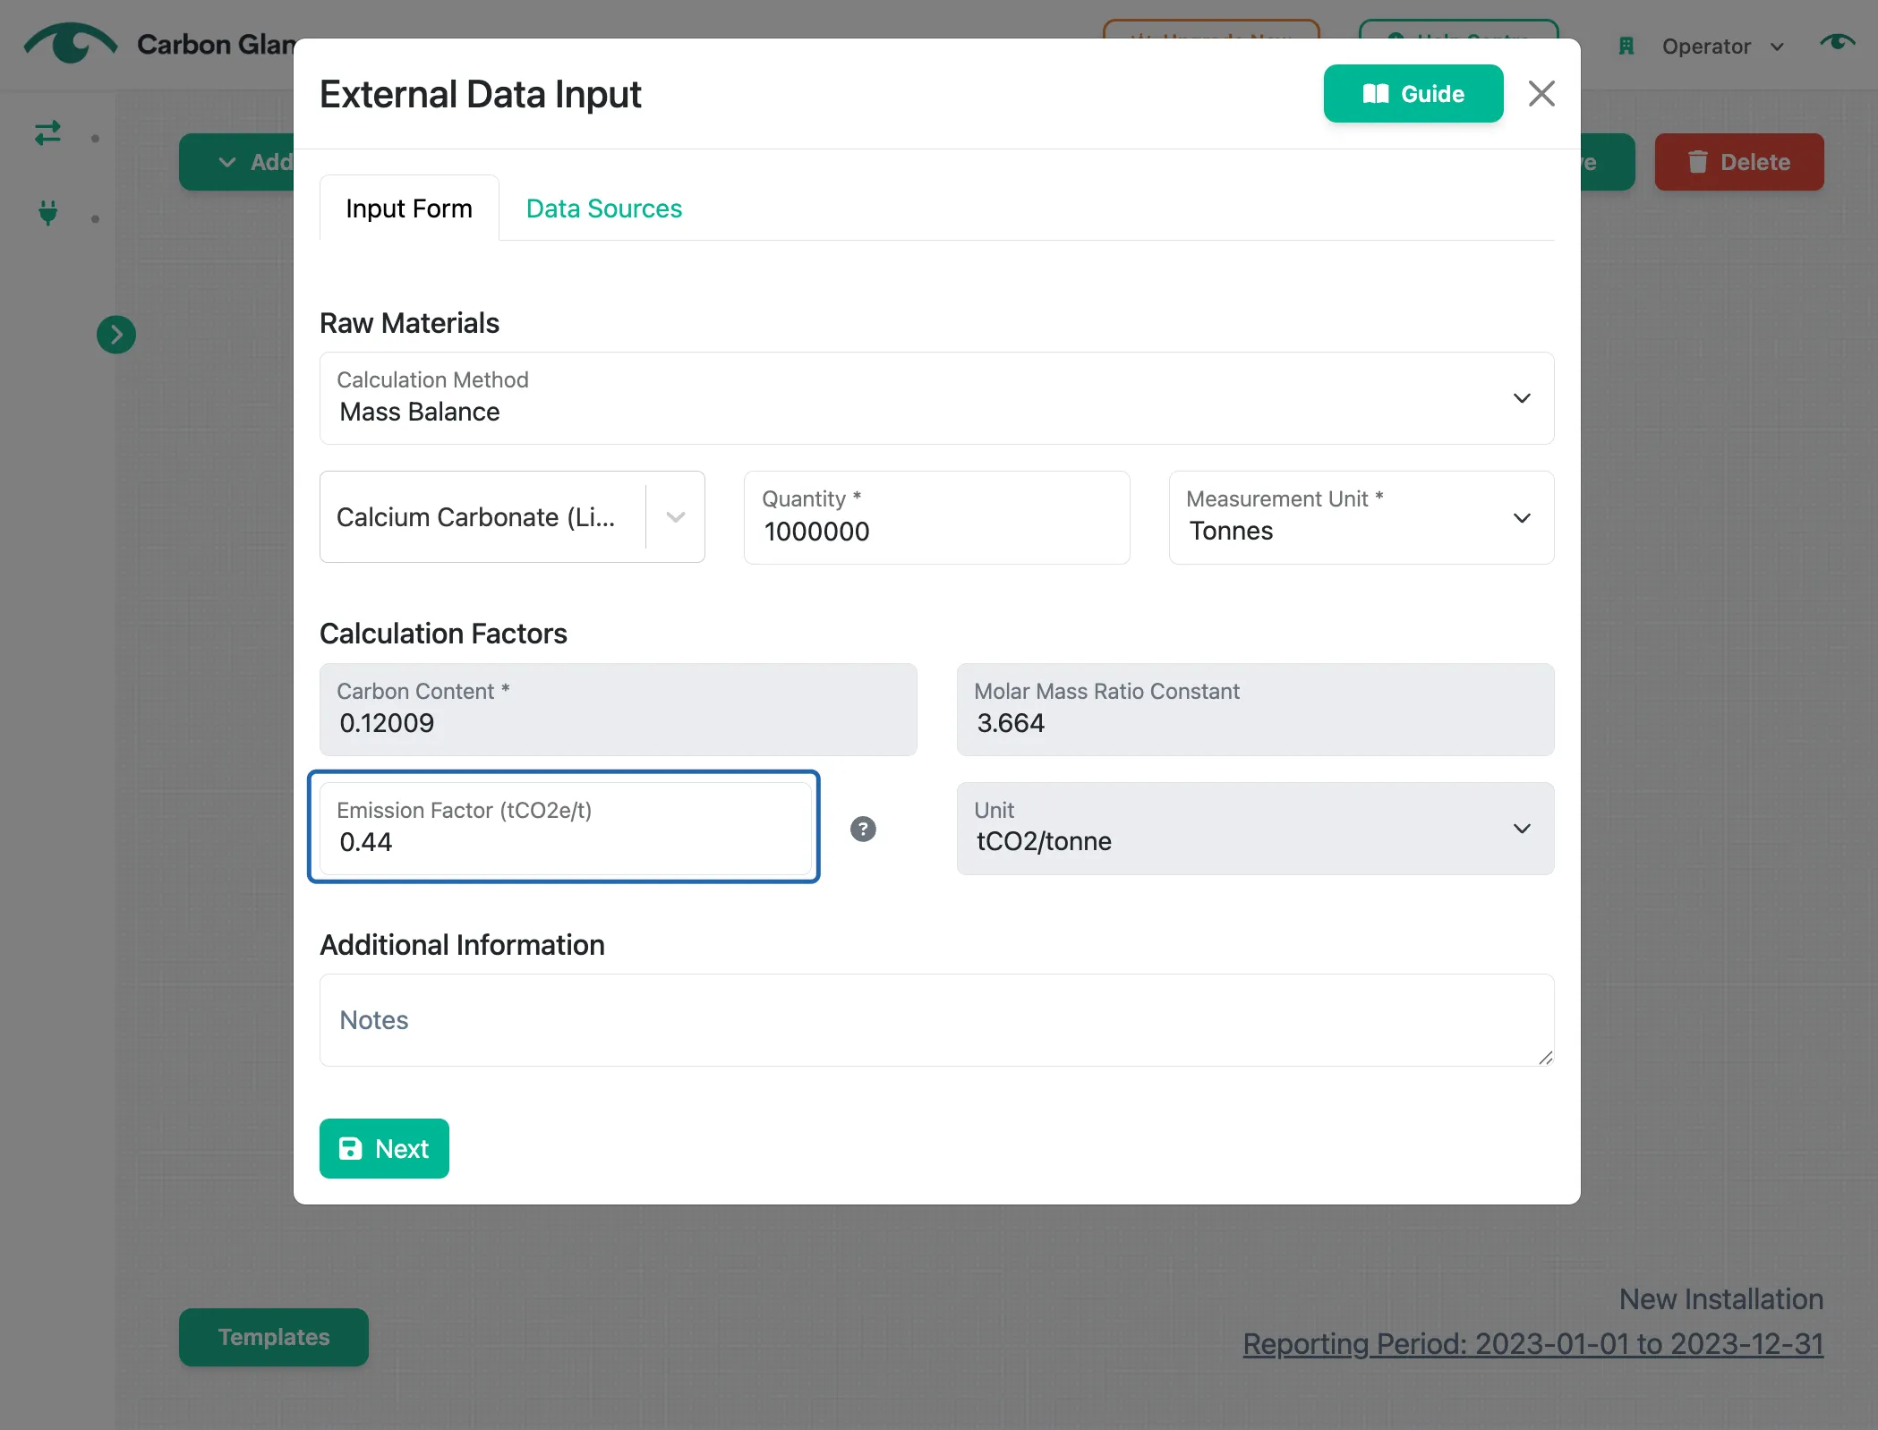This screenshot has height=1430, width=1878.
Task: Click the Molar Mass Ratio Constant field
Action: click(1255, 709)
